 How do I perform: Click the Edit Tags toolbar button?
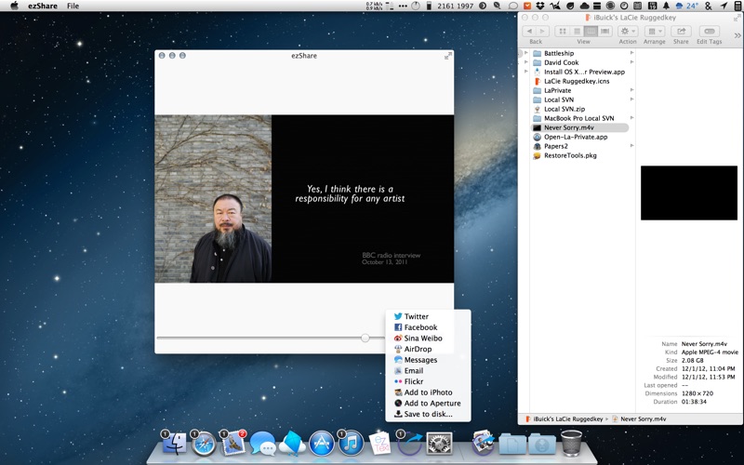pyautogui.click(x=709, y=32)
